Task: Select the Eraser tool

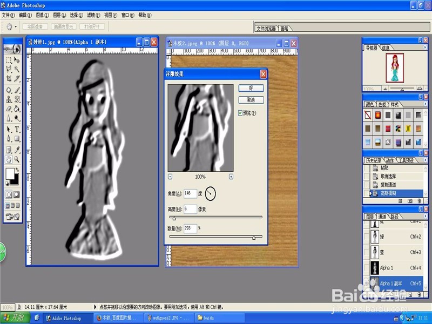Action: pyautogui.click(x=9, y=109)
